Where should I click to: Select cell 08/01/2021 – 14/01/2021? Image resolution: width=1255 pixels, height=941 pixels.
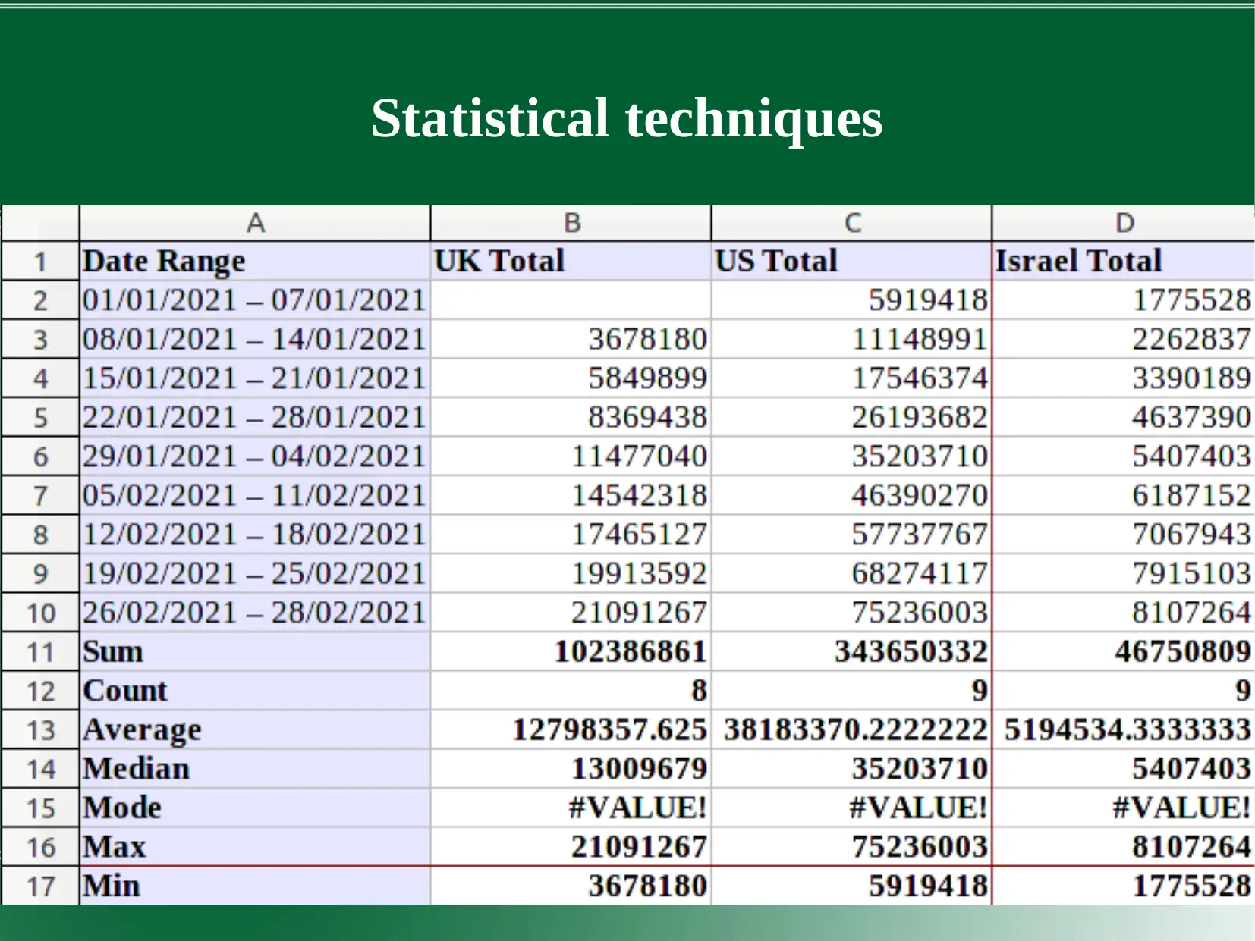pyautogui.click(x=255, y=340)
